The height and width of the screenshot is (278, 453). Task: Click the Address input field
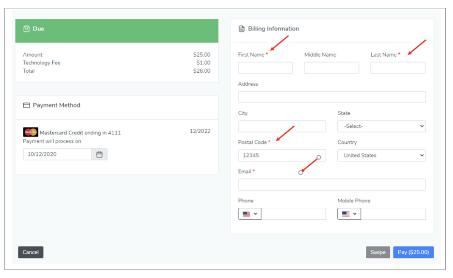[x=332, y=97]
